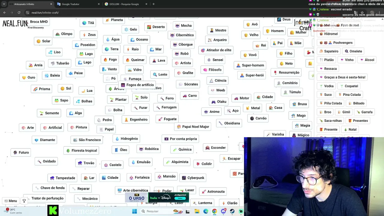Choose the Super-homem element

(250, 65)
